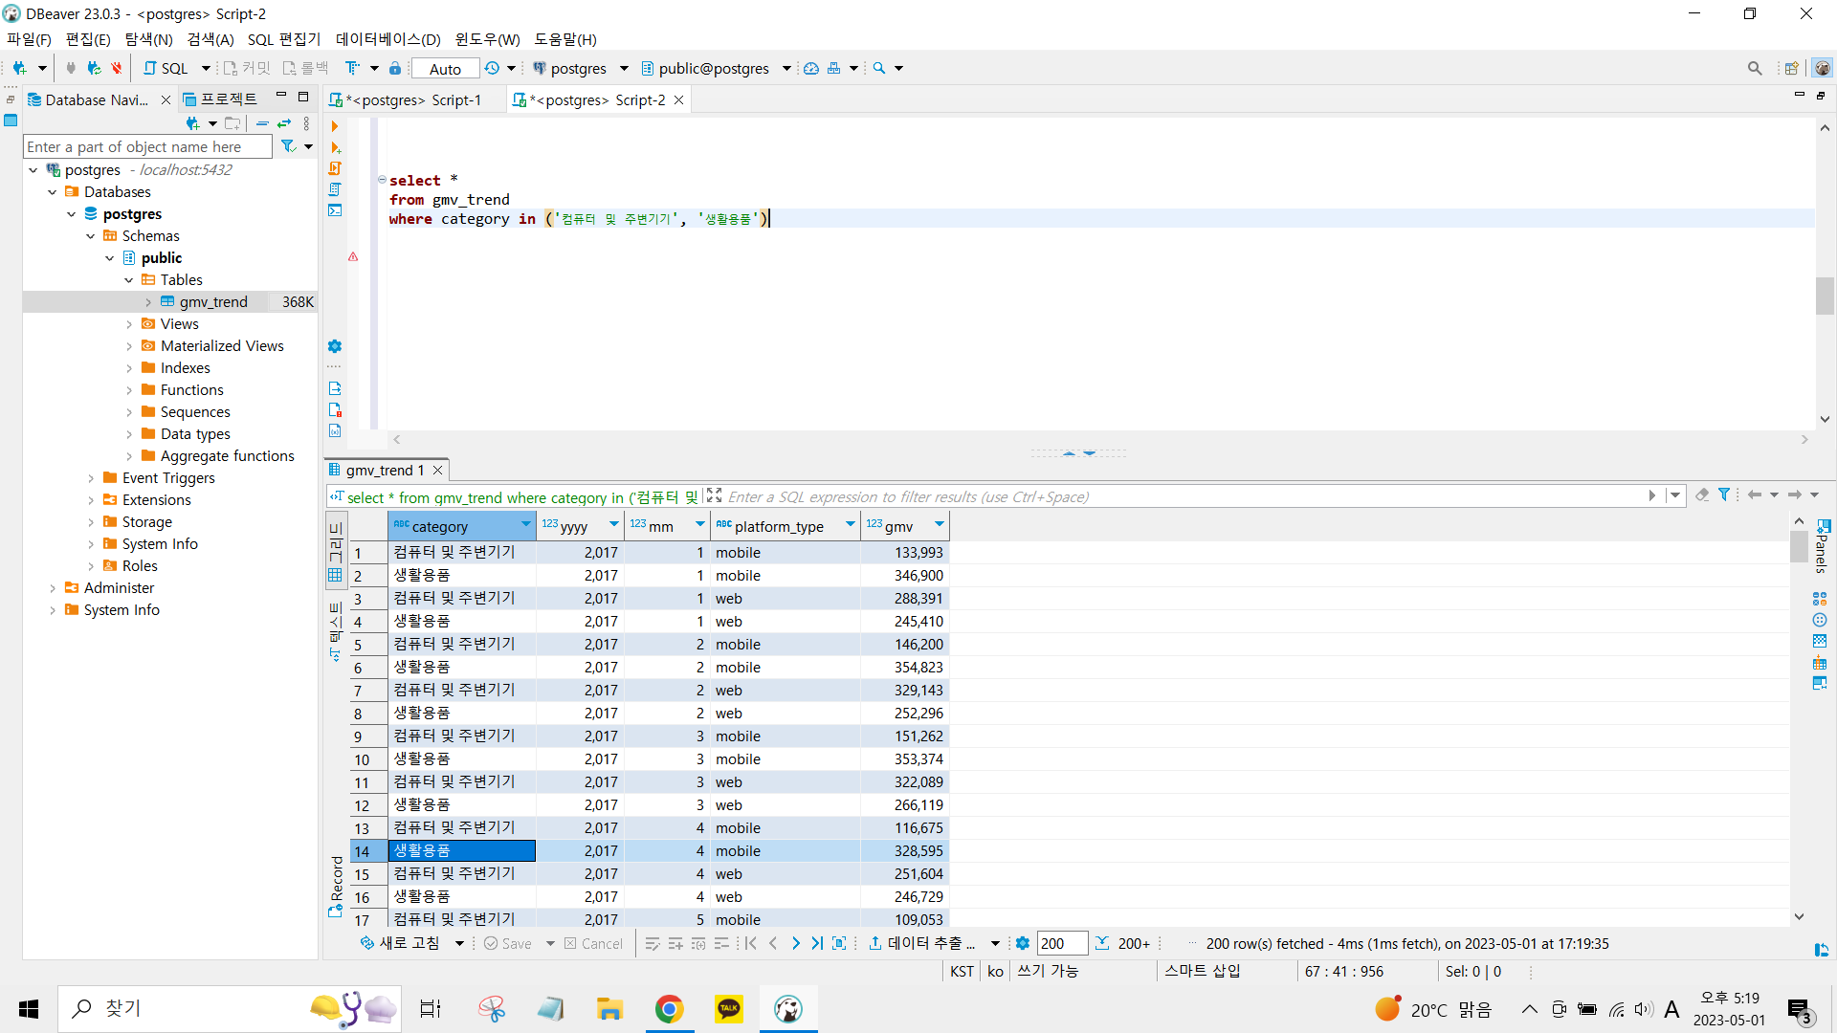The width and height of the screenshot is (1837, 1033).
Task: Open the category column header dropdown
Action: [525, 525]
